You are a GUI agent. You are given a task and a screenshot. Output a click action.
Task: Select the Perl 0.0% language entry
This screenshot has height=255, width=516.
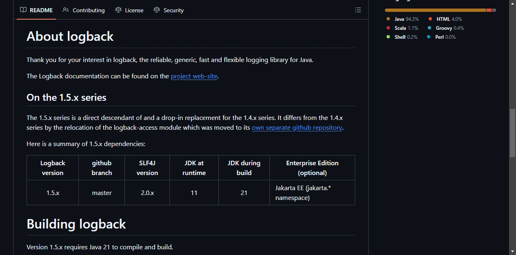(x=441, y=37)
